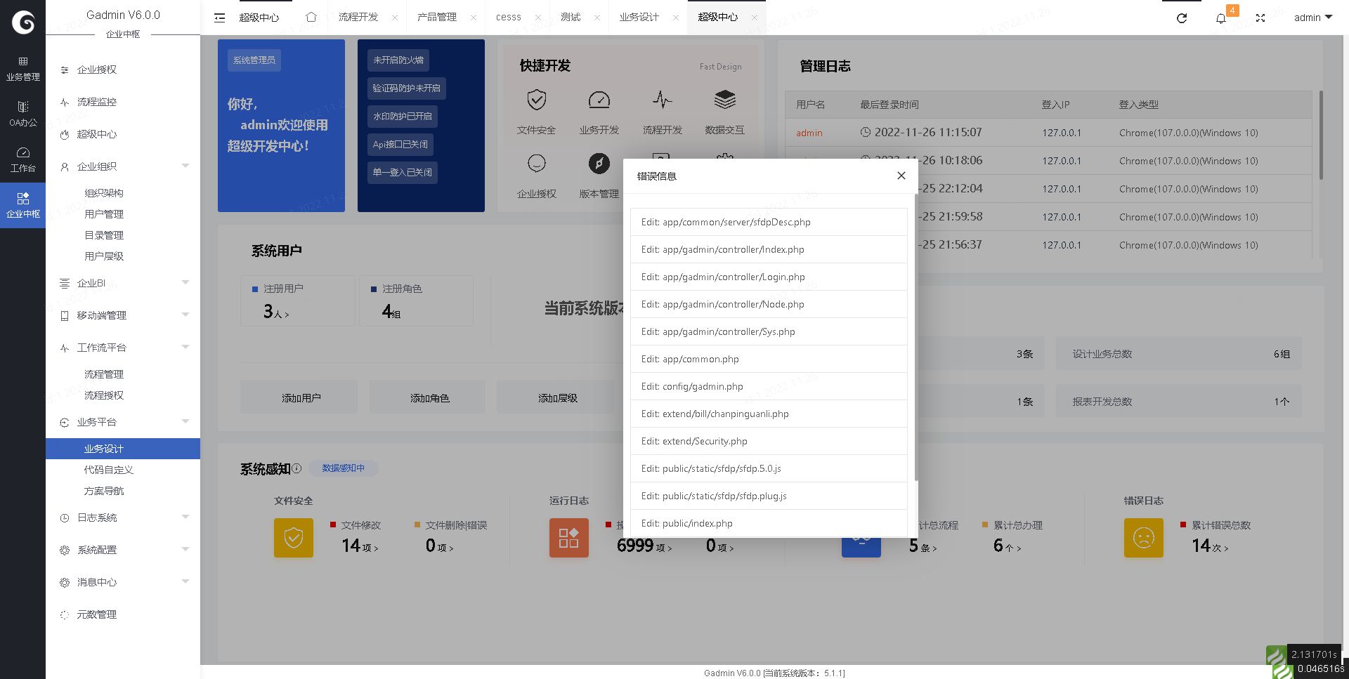
Task: Expand 消息中心 menu arrow
Action: tap(185, 581)
